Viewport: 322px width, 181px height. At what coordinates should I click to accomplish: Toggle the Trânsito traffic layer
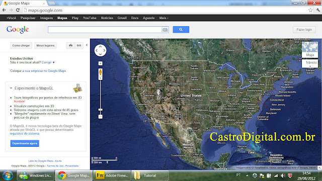[310, 63]
